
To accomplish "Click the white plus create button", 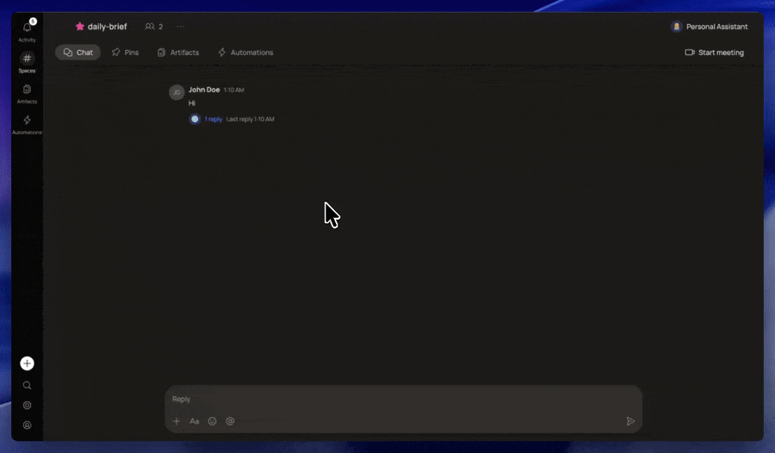I will click(x=28, y=363).
